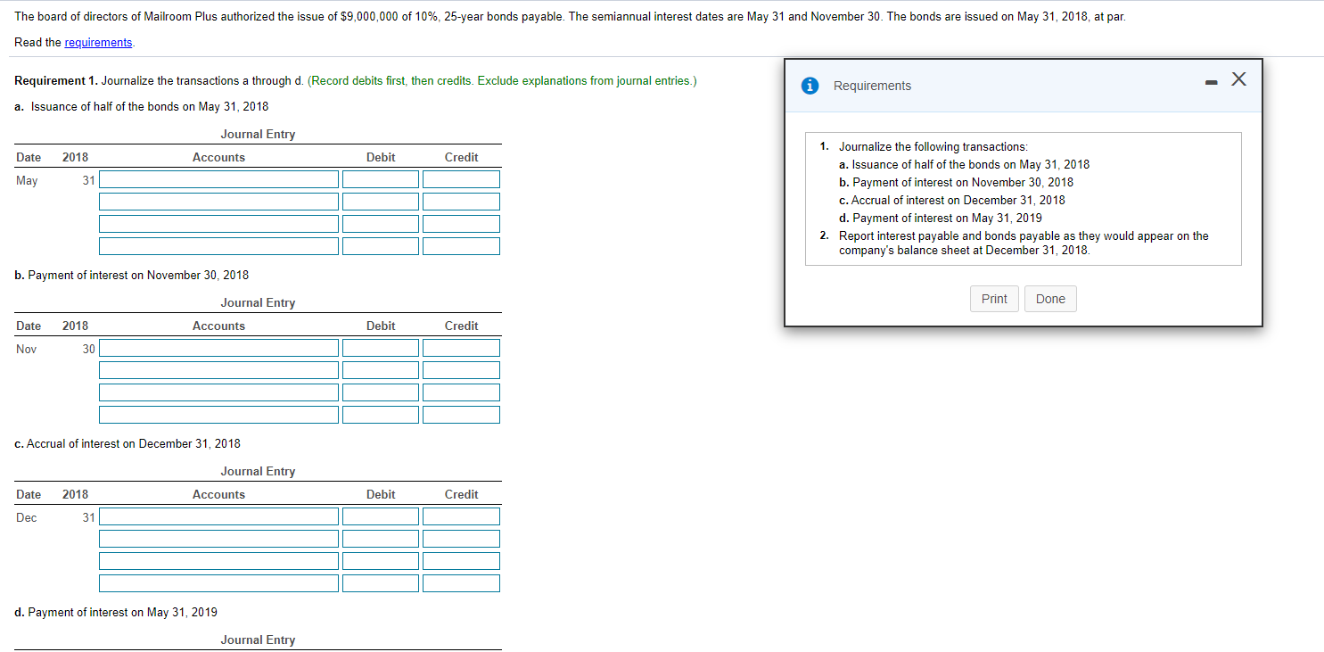Click the Done button in the Requirements dialog
The width and height of the screenshot is (1324, 652).
pos(1050,299)
